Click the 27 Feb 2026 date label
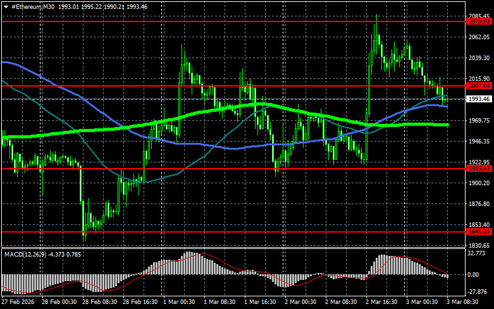Image resolution: width=494 pixels, height=309 pixels. tap(18, 302)
